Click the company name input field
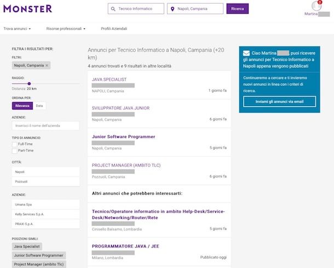334x268 pixels. pyautogui.click(x=45, y=126)
